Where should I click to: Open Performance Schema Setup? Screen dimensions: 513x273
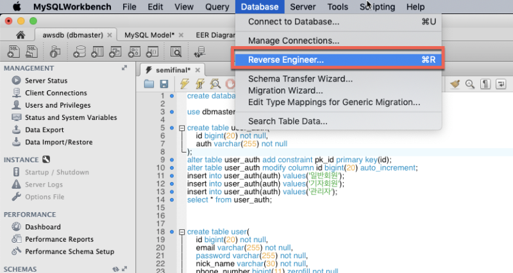pos(70,251)
